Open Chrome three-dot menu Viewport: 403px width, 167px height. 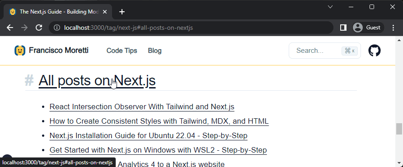coord(393,28)
